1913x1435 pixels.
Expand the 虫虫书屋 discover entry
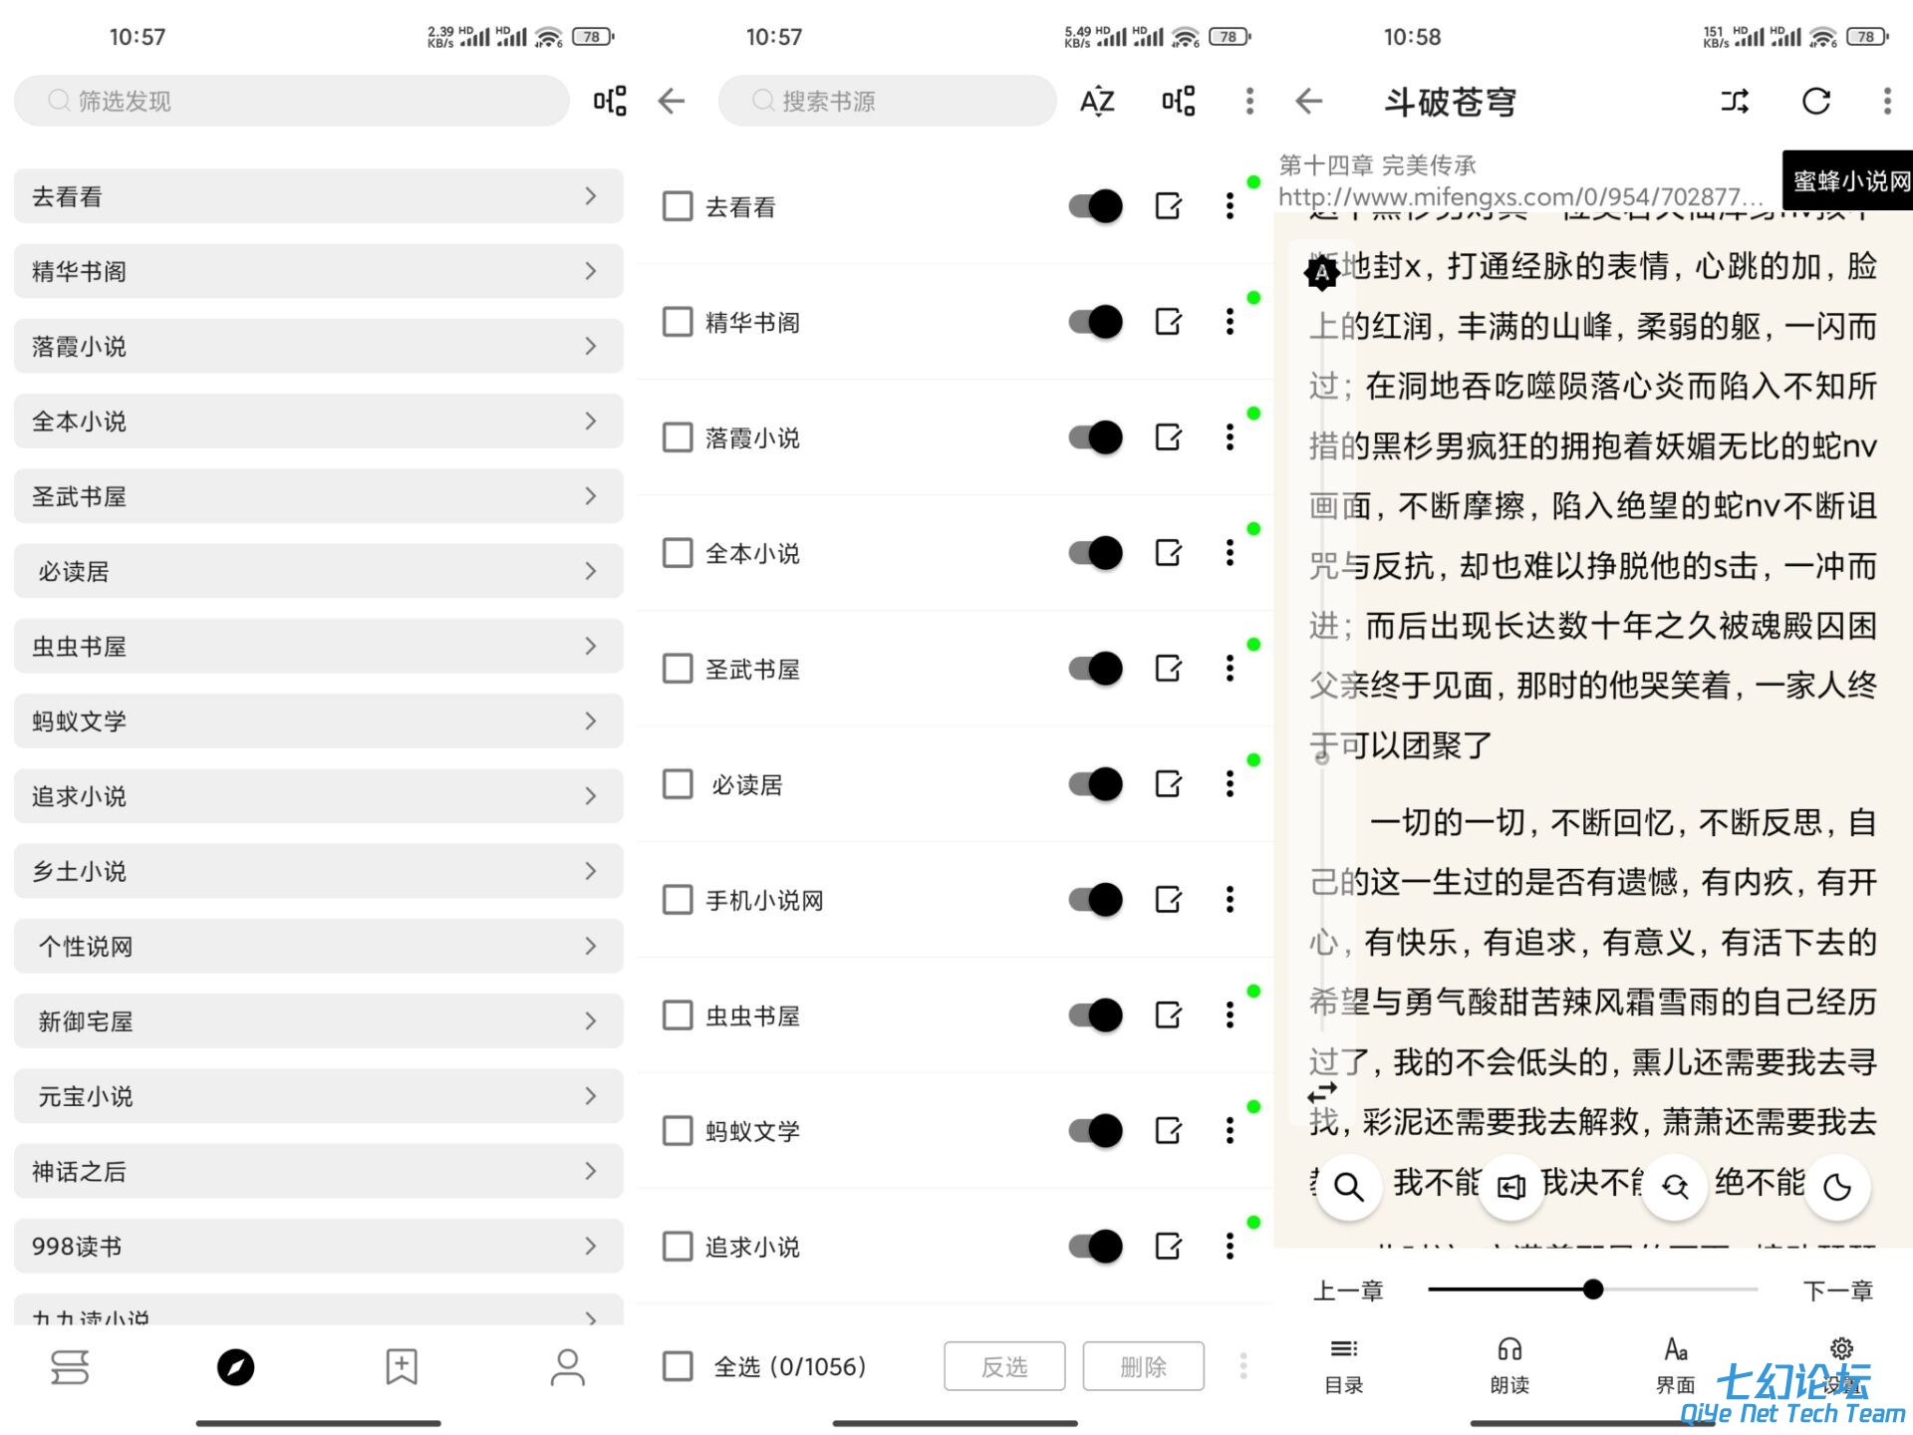point(319,647)
